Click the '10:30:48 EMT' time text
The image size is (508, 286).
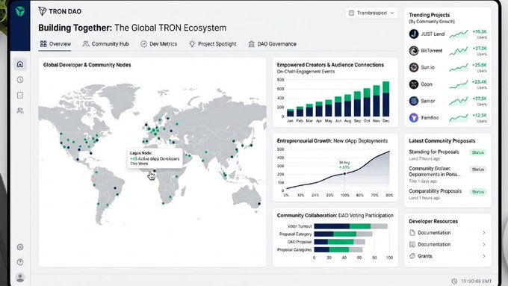[477, 281]
